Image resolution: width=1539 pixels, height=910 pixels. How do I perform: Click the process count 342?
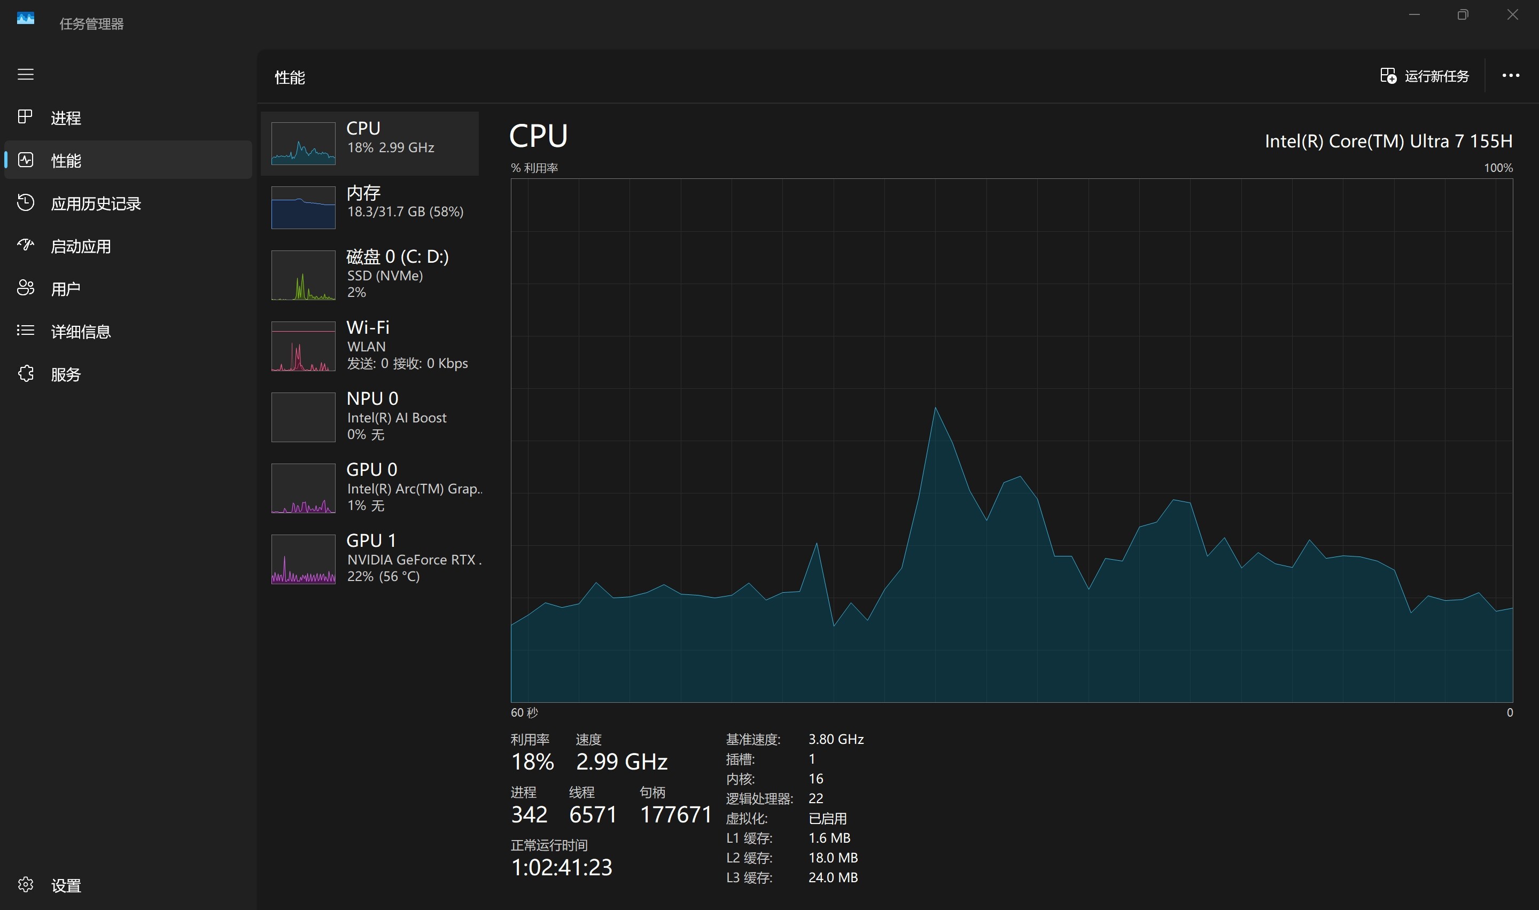click(x=528, y=814)
